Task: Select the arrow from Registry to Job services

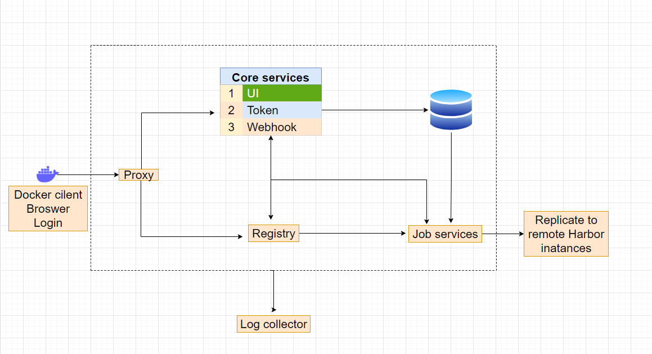Action: 353,232
